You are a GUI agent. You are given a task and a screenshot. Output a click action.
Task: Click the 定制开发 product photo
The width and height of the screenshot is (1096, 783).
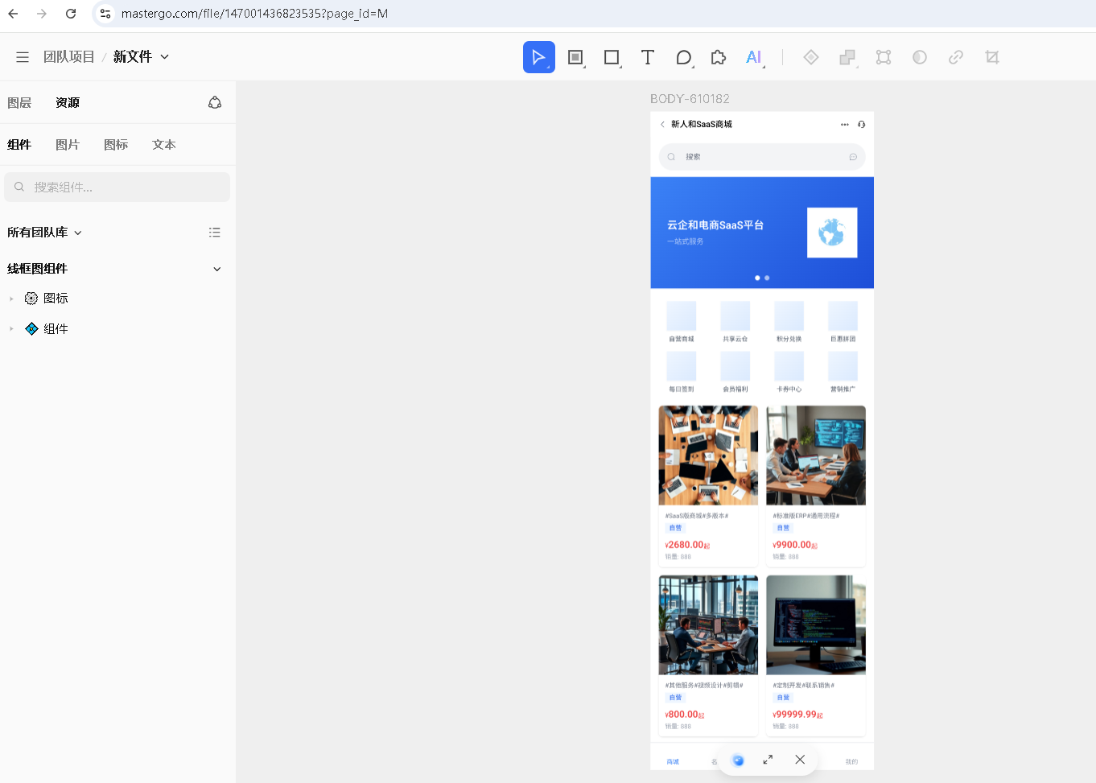pos(816,625)
